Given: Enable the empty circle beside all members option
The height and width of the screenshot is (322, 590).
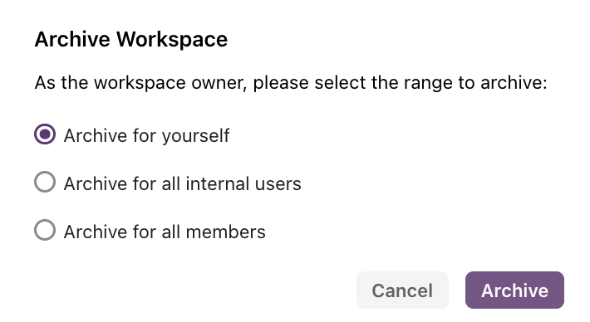Looking at the screenshot, I should coord(45,230).
